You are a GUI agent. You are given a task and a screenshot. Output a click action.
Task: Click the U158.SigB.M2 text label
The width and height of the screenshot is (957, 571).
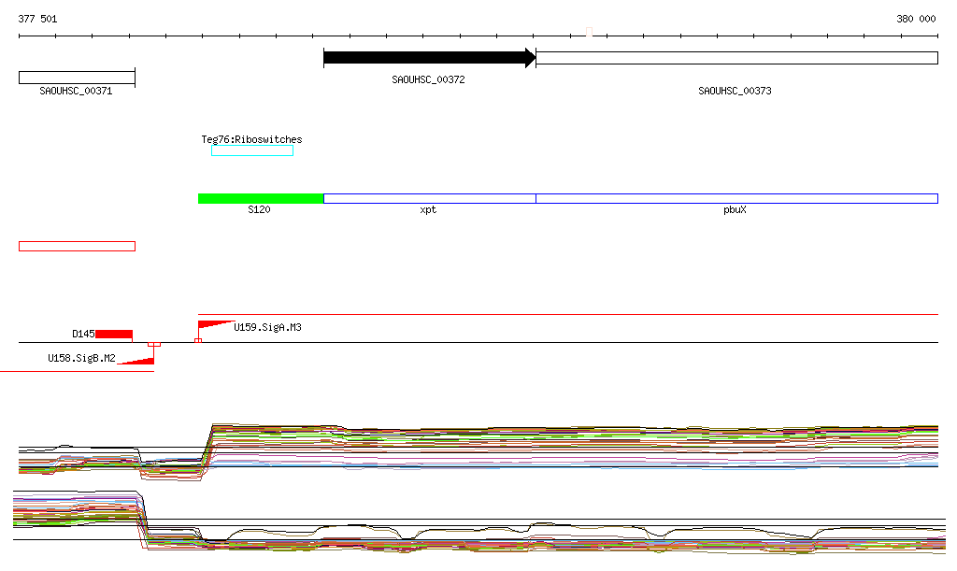click(81, 358)
